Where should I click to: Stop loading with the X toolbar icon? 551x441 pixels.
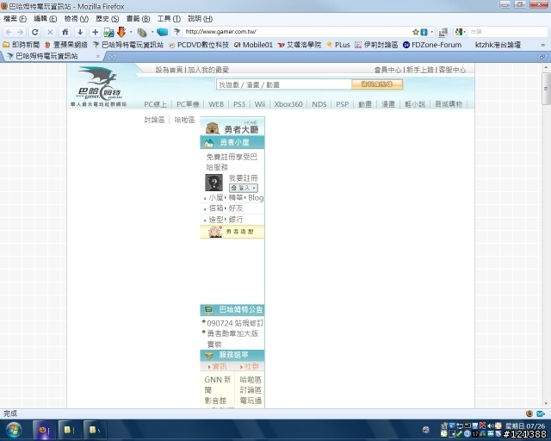[x=50, y=32]
